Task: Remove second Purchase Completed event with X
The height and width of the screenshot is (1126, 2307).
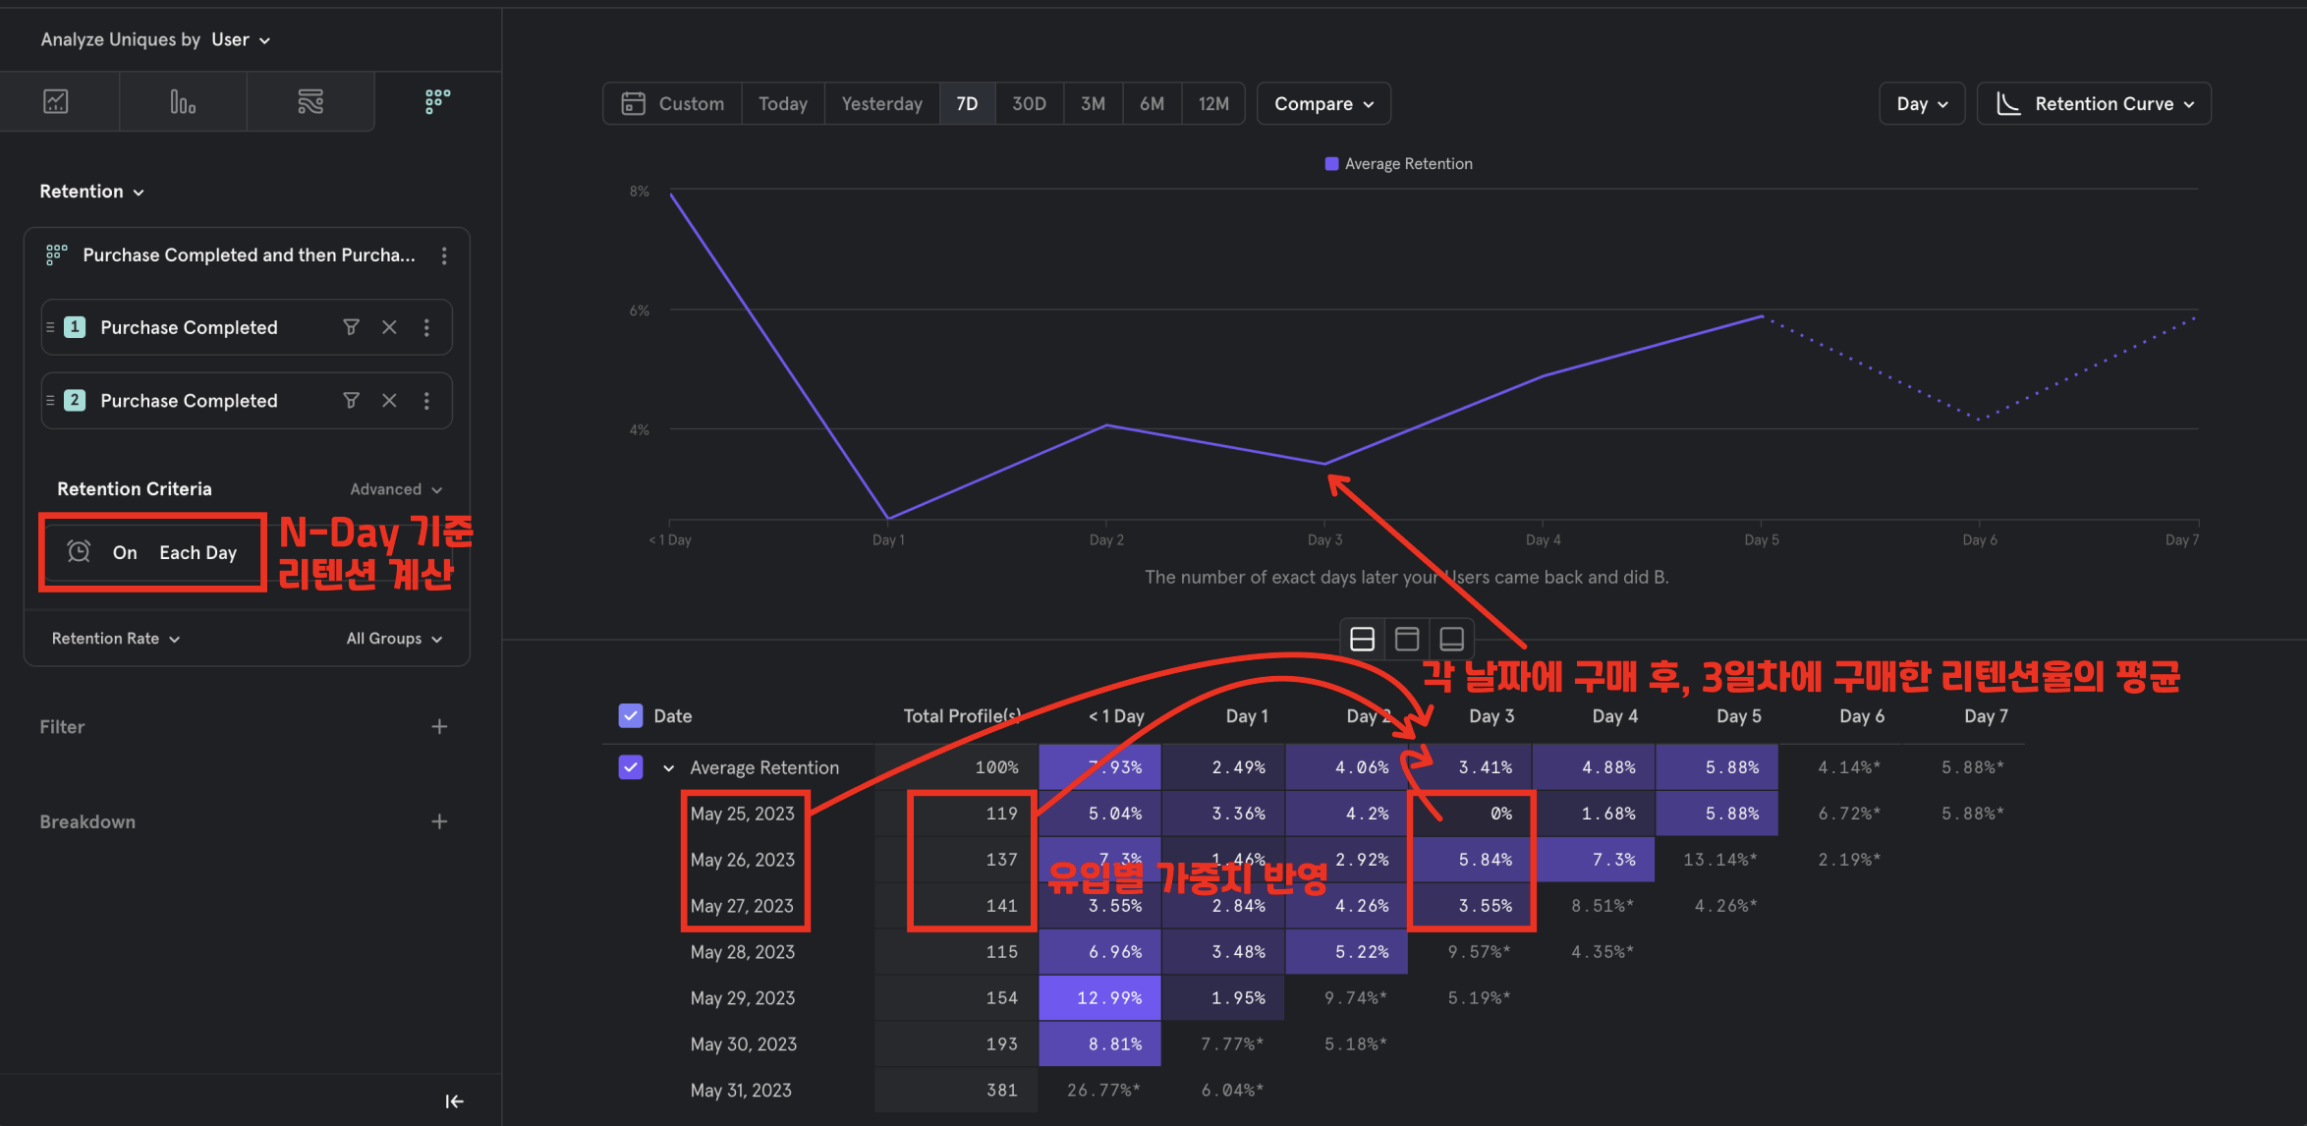Action: [389, 400]
